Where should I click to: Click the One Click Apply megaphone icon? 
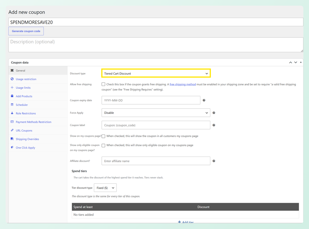coord(12,147)
